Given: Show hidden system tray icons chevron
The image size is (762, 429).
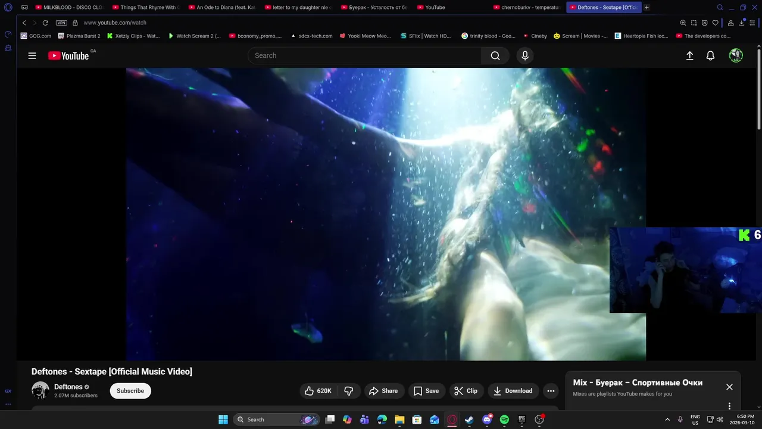Looking at the screenshot, I should [667, 419].
